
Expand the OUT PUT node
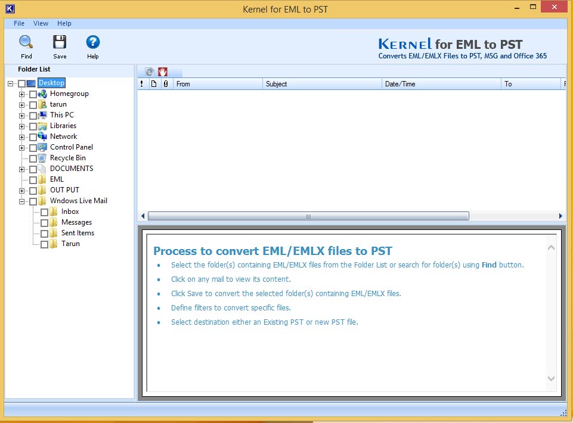[21, 191]
